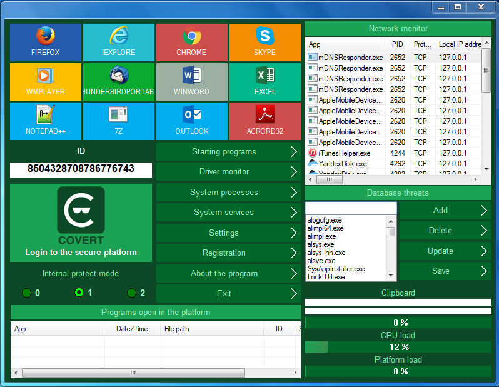The height and width of the screenshot is (387, 499).
Task: Open the IEXPLORE tile
Action: [x=119, y=42]
